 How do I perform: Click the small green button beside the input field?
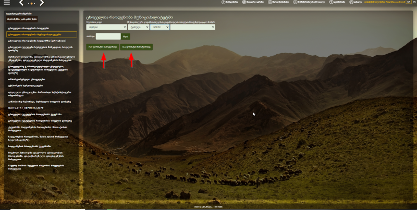tap(126, 36)
